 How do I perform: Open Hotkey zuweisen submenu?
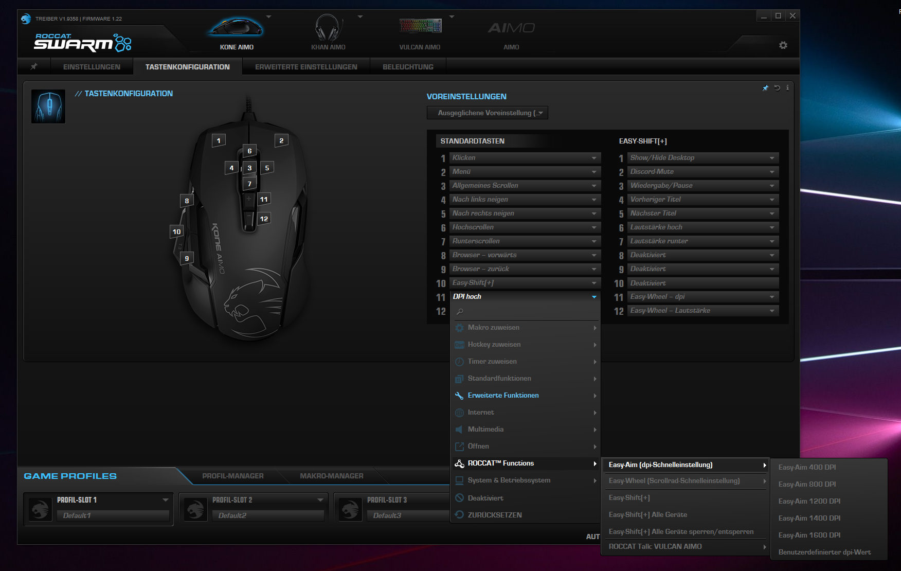[526, 345]
